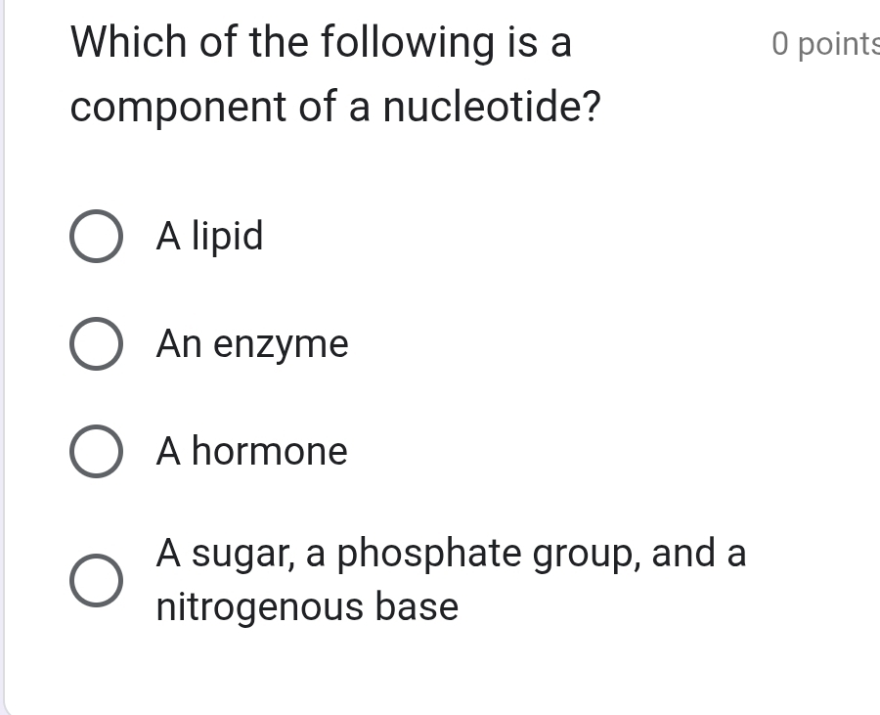Choose 'An enzyme' by clicking its label
This screenshot has height=715, width=880.
(x=252, y=344)
